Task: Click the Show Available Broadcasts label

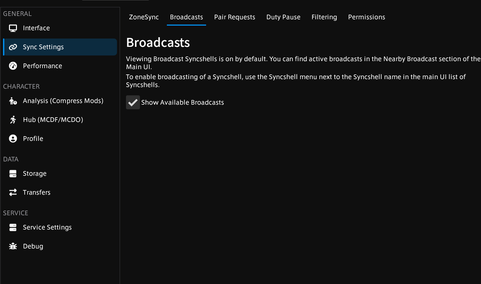Action: [x=182, y=103]
